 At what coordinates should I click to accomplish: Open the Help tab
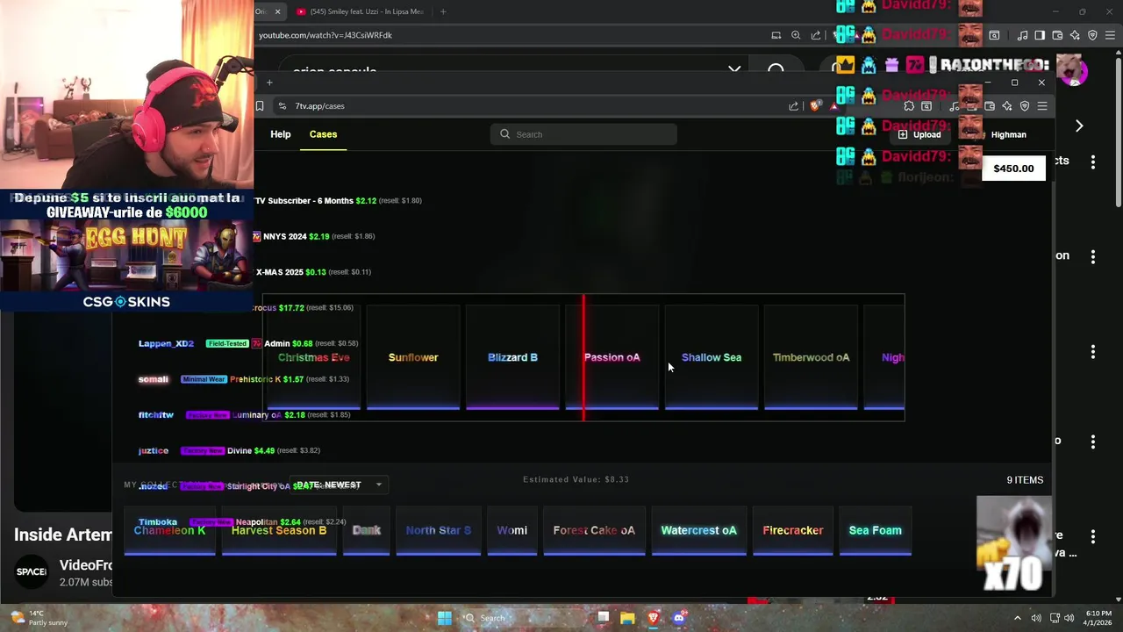(281, 134)
